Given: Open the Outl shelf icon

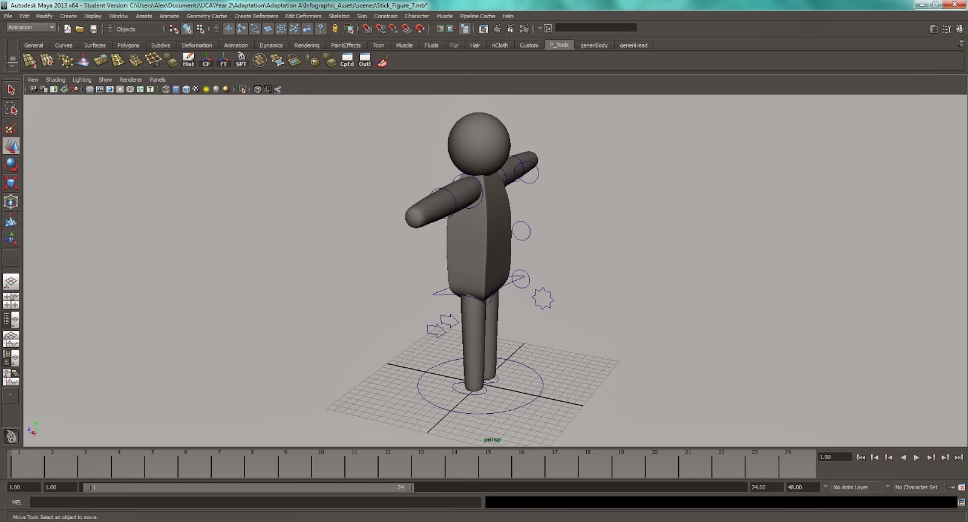Looking at the screenshot, I should [x=364, y=60].
